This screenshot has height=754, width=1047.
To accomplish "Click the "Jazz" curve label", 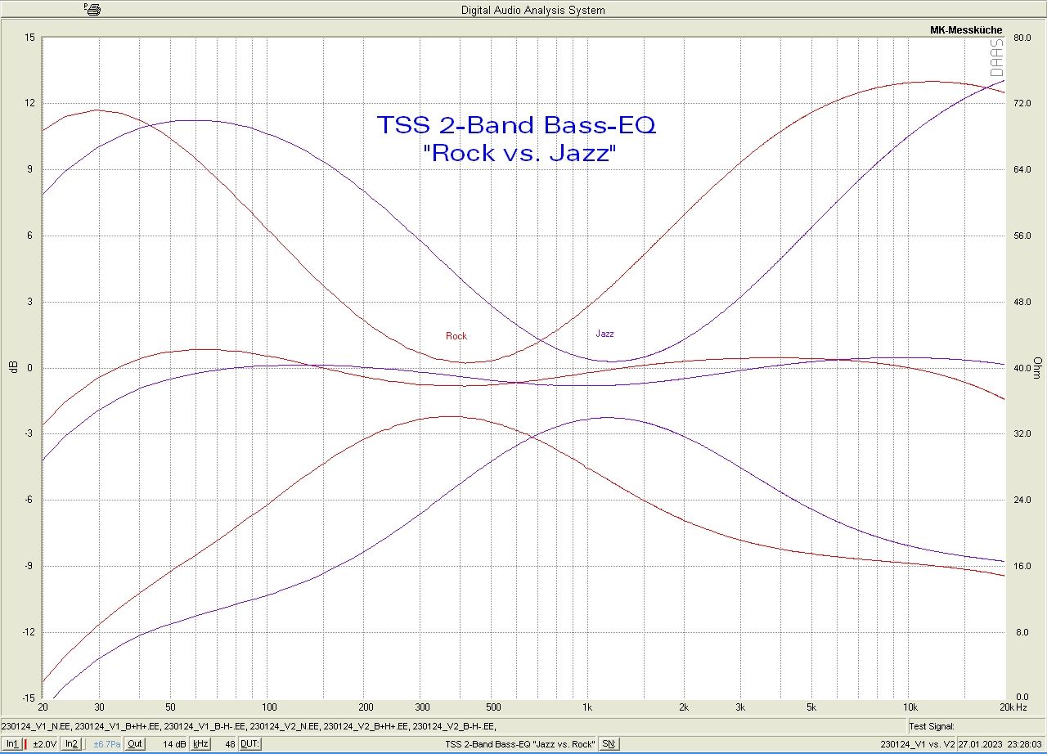I will coord(604,334).
